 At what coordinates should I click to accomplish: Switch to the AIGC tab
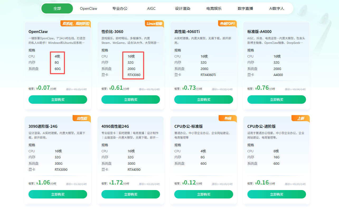point(151,8)
